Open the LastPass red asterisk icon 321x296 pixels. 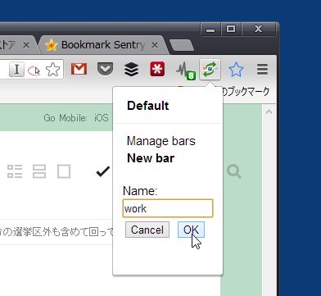[x=157, y=69]
